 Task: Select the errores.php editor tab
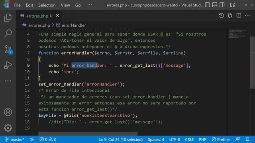(x=39, y=16)
